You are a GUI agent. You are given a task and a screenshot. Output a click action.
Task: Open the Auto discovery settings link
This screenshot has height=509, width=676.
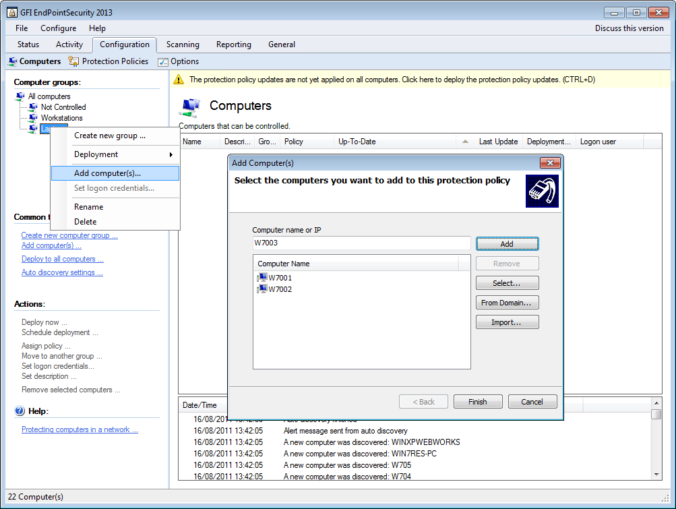(62, 273)
